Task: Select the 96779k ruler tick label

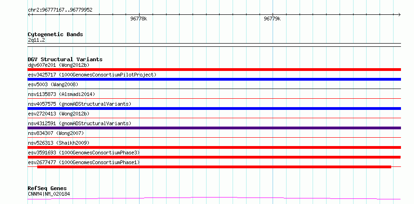Action: 272,19
